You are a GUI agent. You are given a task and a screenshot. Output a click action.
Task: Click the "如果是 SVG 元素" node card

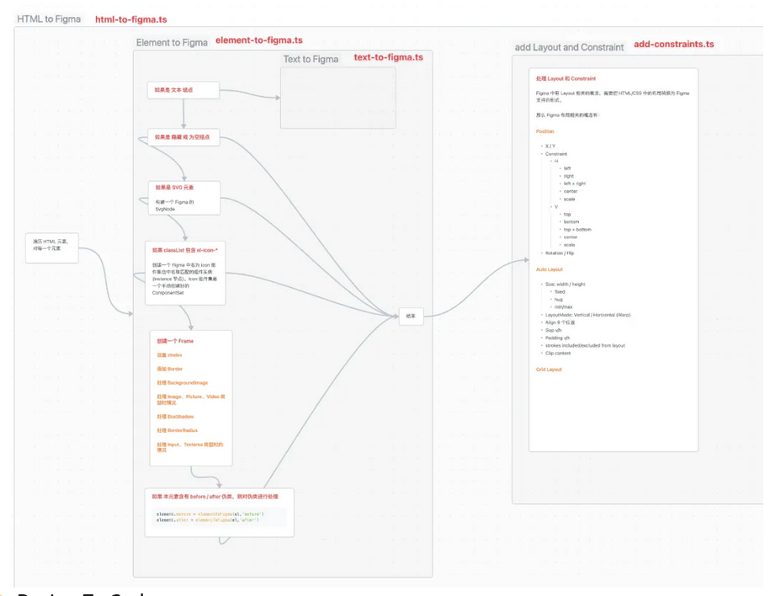(183, 197)
